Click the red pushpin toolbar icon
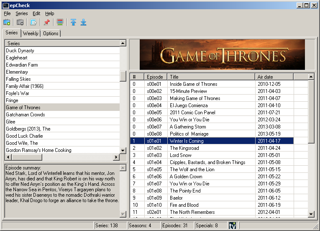This screenshot has height=231, width=320. 47,22
